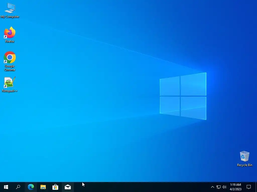Select the Firefox desktop shortcut
The image size is (257, 192).
point(10,34)
